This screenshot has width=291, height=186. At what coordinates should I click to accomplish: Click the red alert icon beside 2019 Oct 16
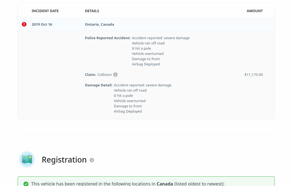(x=24, y=24)
